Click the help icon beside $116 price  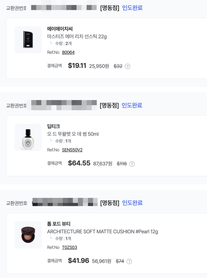point(132,164)
